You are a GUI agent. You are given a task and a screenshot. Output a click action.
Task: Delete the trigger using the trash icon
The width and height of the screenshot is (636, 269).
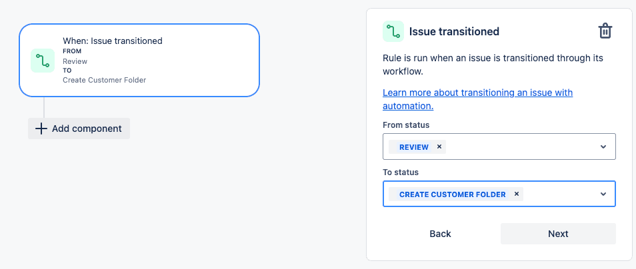coord(605,31)
